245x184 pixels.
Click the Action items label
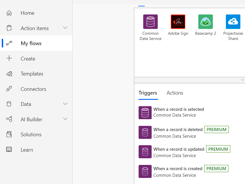[35, 28]
